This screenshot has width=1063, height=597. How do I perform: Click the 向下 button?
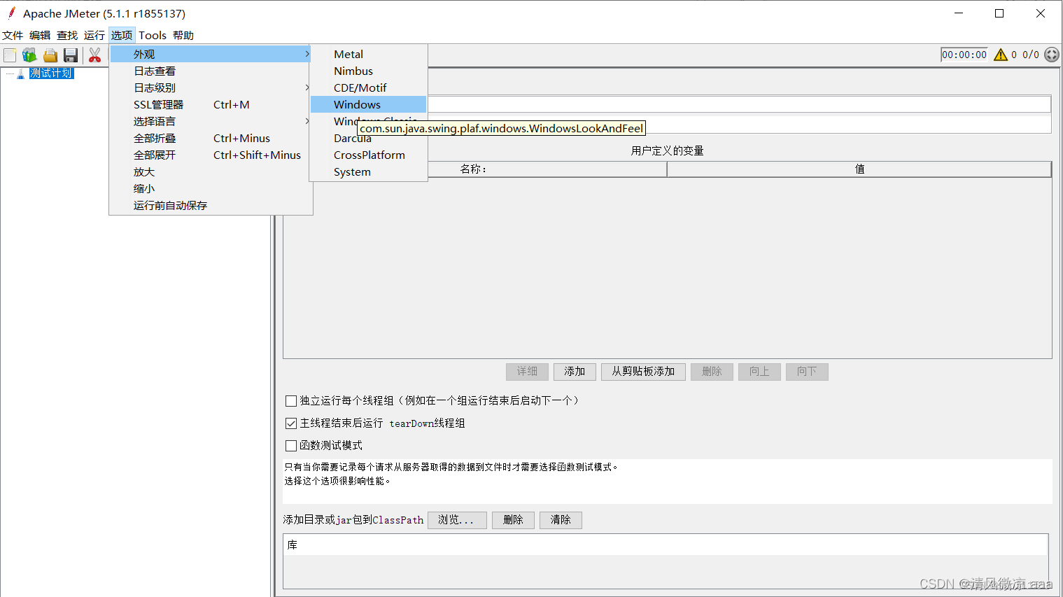point(807,372)
